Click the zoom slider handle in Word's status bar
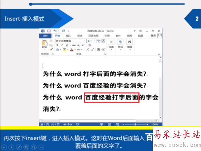The height and width of the screenshot is (151, 201). pos(135,124)
